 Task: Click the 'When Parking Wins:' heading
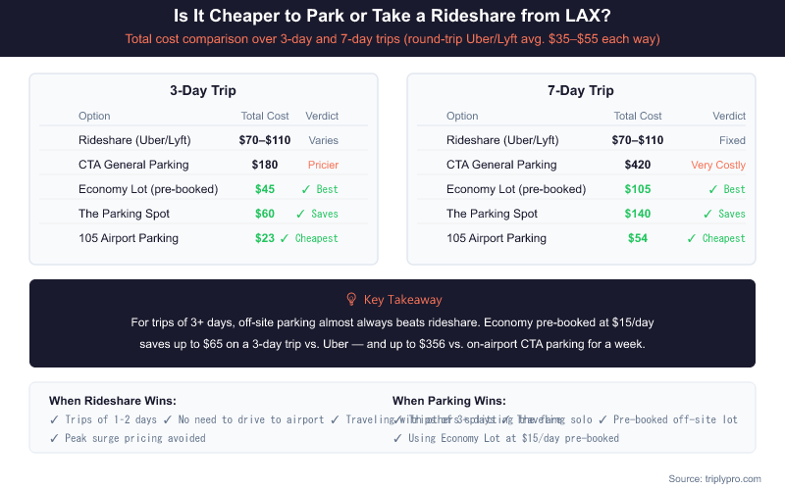tap(449, 401)
